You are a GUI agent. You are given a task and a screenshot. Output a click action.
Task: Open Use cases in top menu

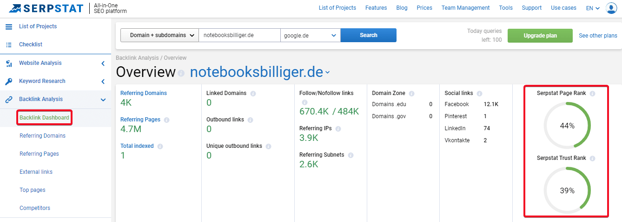pyautogui.click(x=563, y=8)
